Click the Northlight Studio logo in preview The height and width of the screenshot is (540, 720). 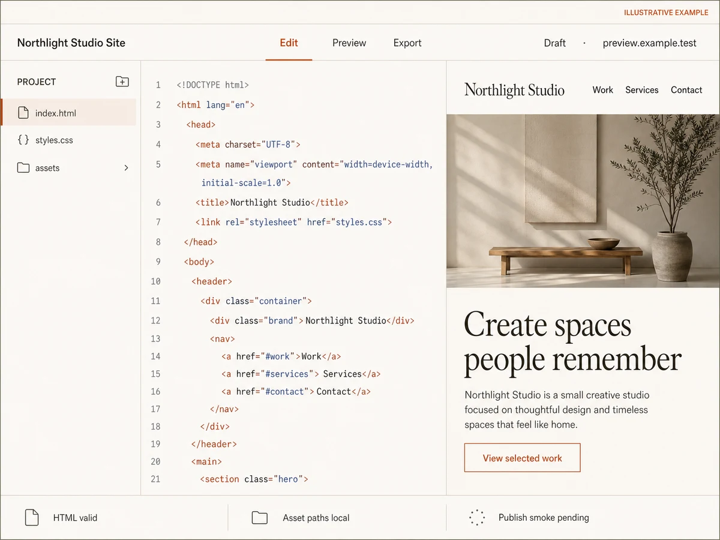pos(514,90)
